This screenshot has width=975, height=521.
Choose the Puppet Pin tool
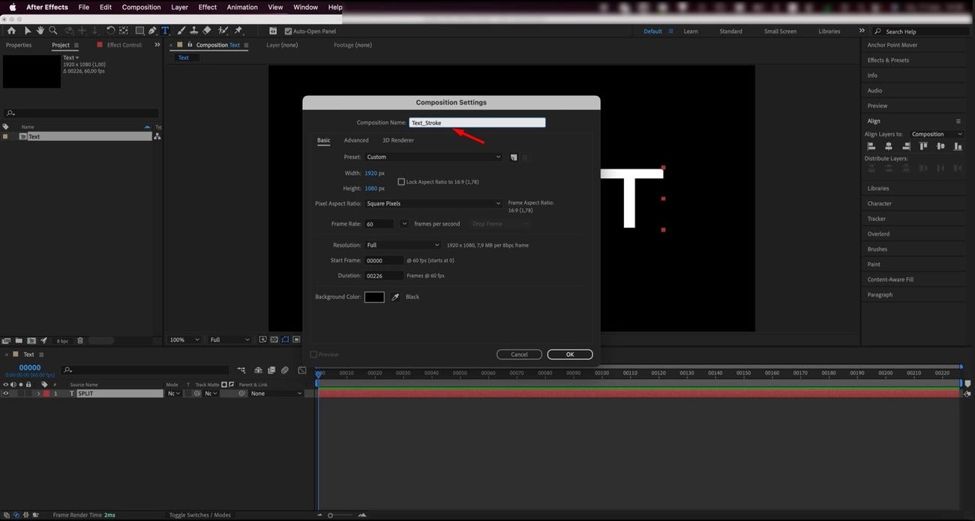[x=238, y=31]
